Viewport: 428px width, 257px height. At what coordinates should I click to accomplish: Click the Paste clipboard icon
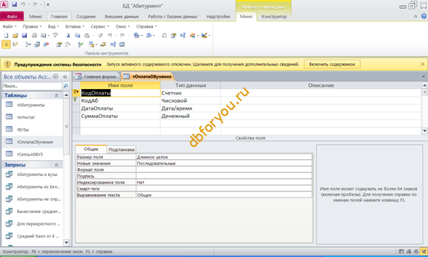click(87, 35)
